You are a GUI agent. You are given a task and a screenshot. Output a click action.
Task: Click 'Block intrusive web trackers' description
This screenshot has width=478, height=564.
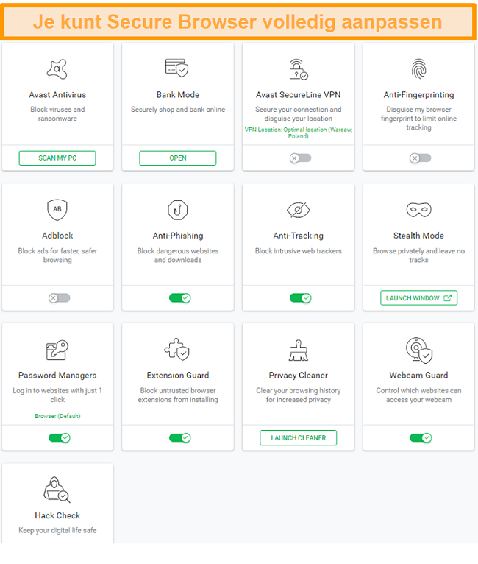pyautogui.click(x=299, y=250)
